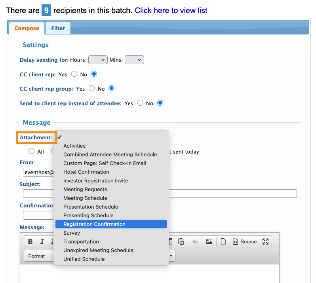Open the Format paragraph dropdown
The image size is (316, 283).
[x=38, y=256]
